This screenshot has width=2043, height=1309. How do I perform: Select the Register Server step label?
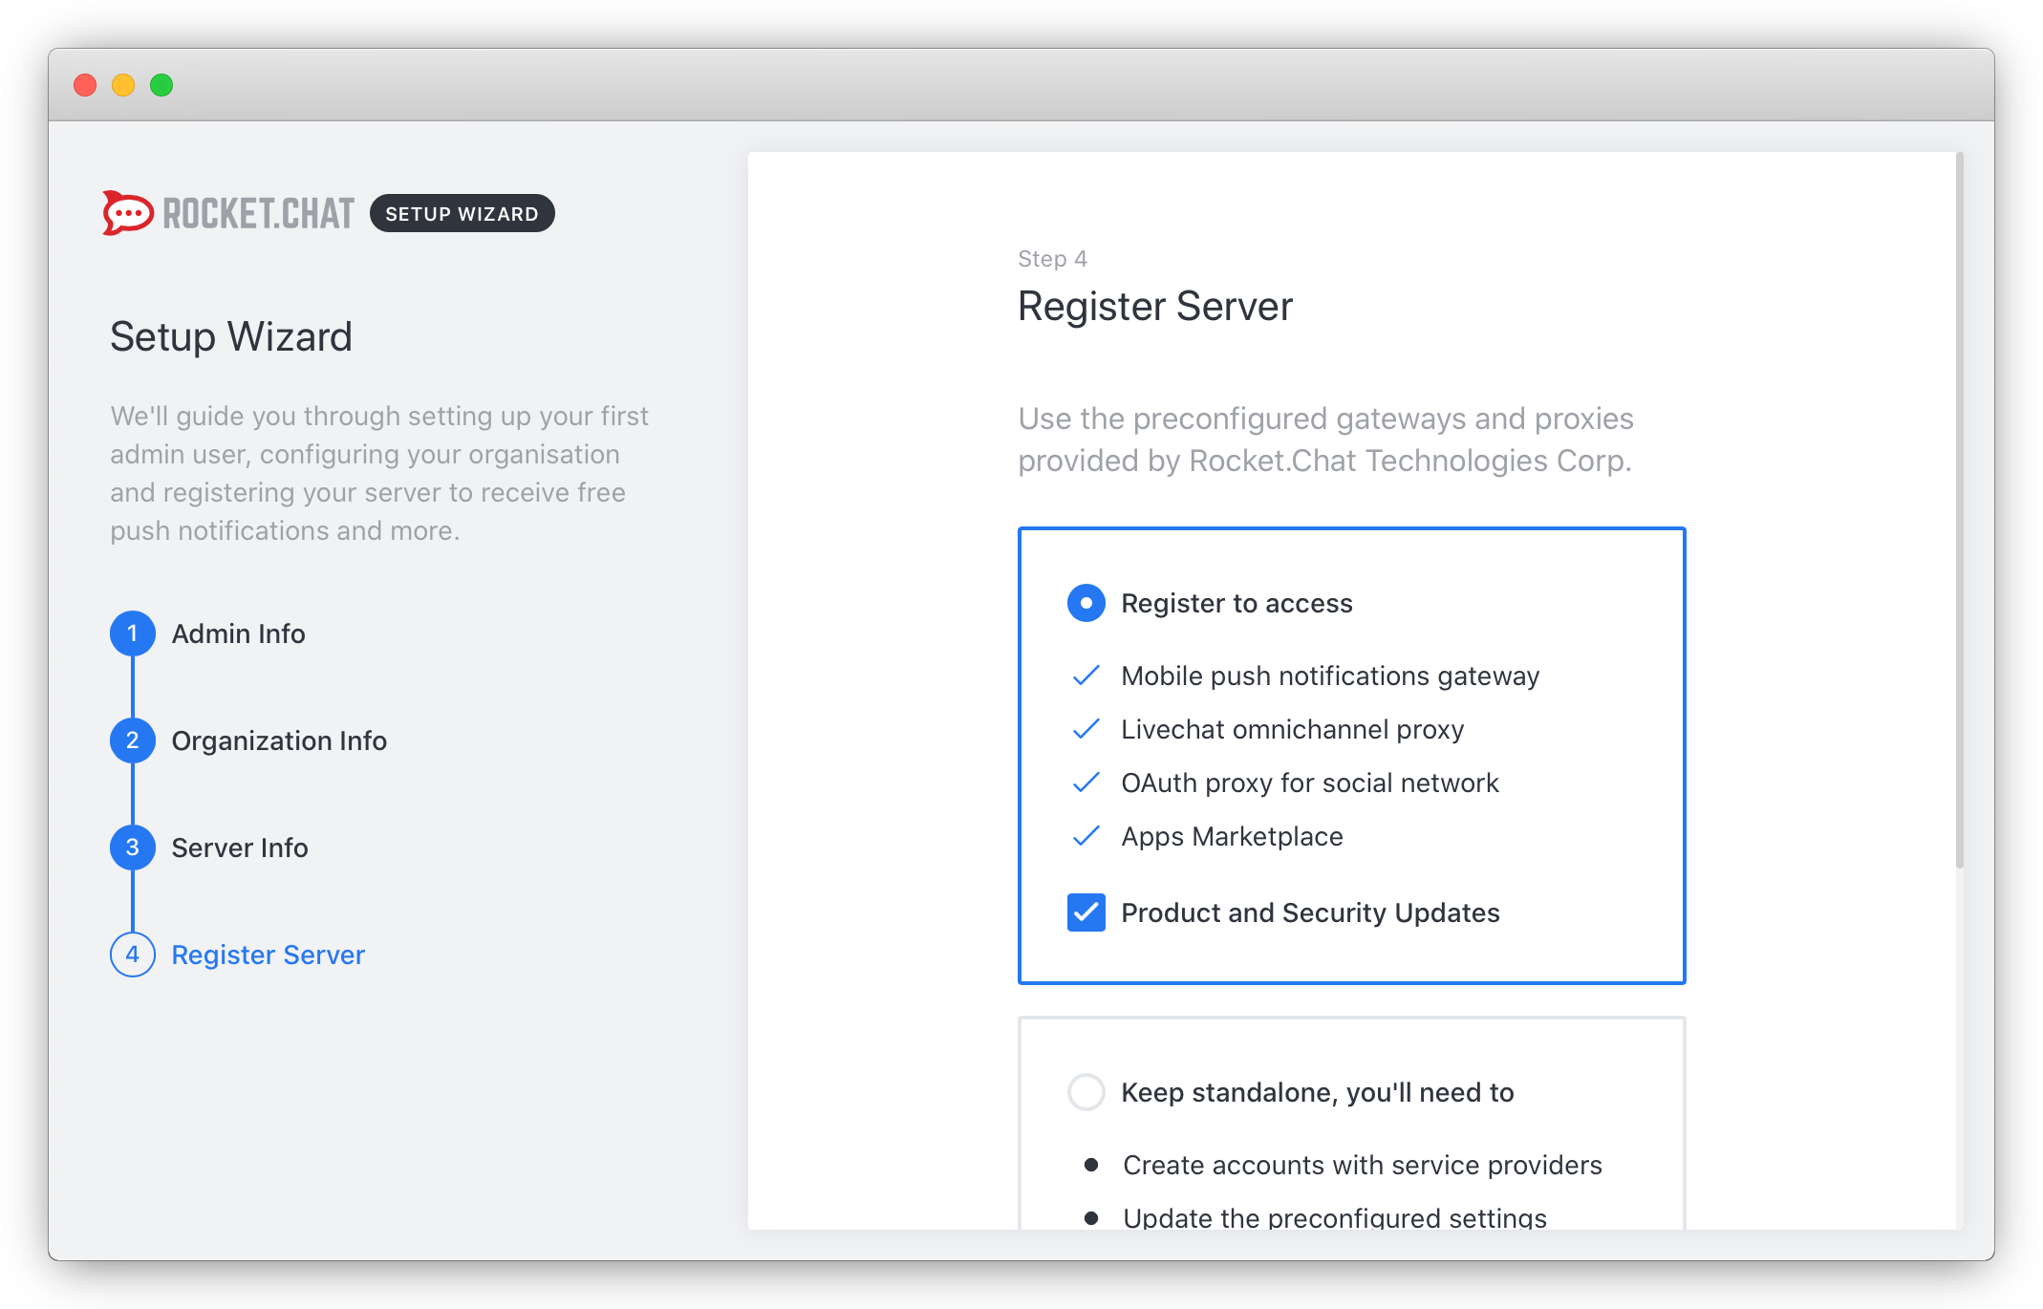coord(269,955)
